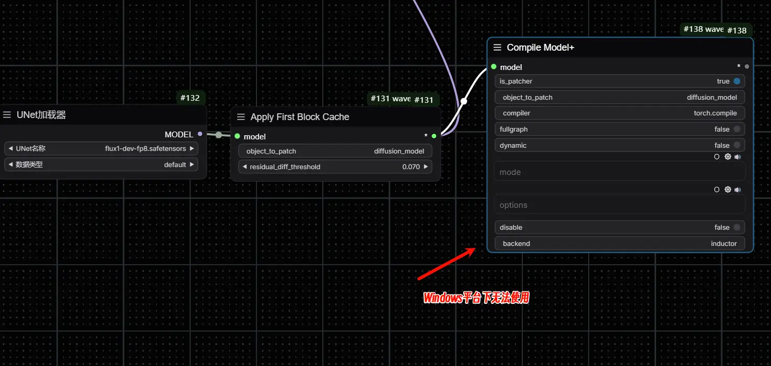This screenshot has width=771, height=366.
Task: Open the flux1-dev-fp8.safetensors model dropdown
Action: click(101, 149)
